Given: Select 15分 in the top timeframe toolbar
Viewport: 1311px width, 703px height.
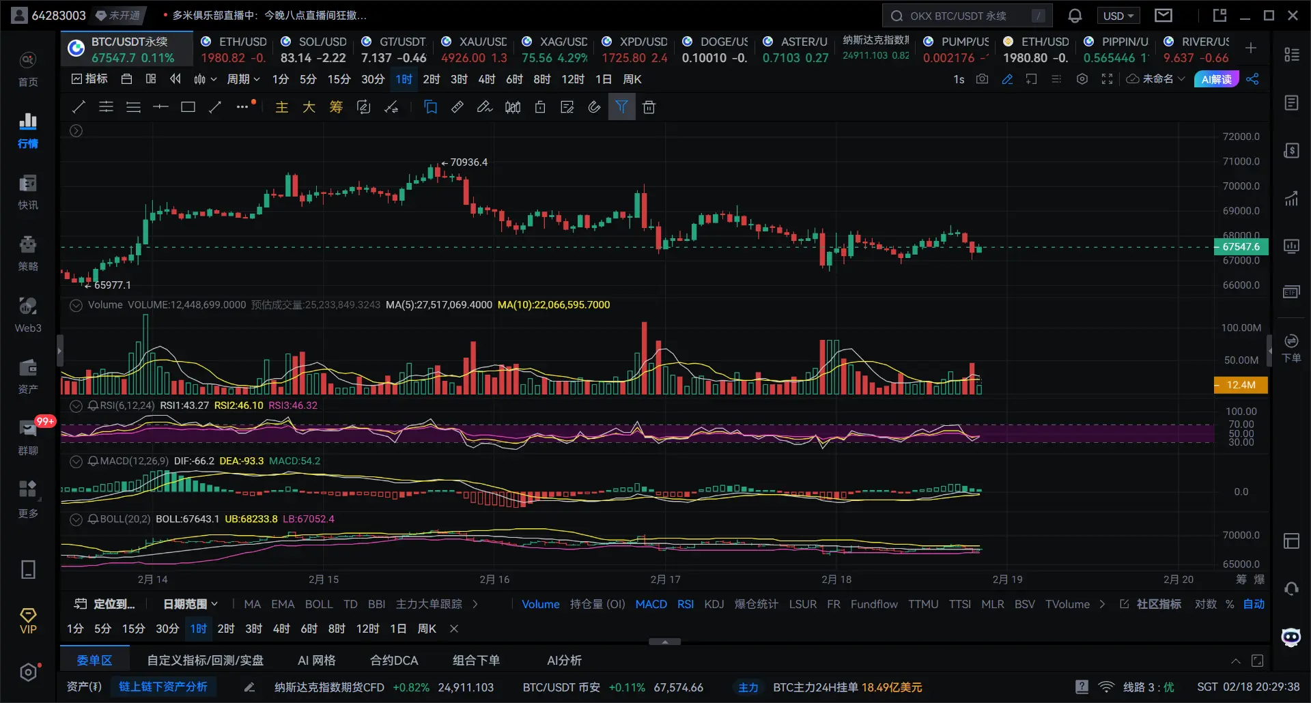Looking at the screenshot, I should point(339,79).
